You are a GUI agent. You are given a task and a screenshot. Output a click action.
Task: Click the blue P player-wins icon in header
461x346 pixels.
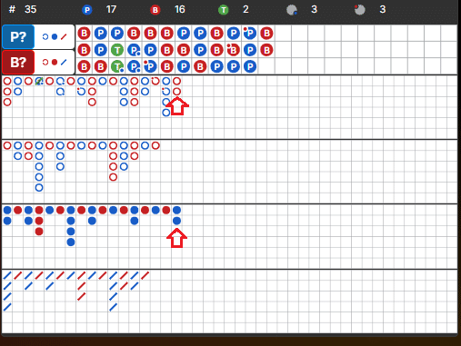click(87, 10)
